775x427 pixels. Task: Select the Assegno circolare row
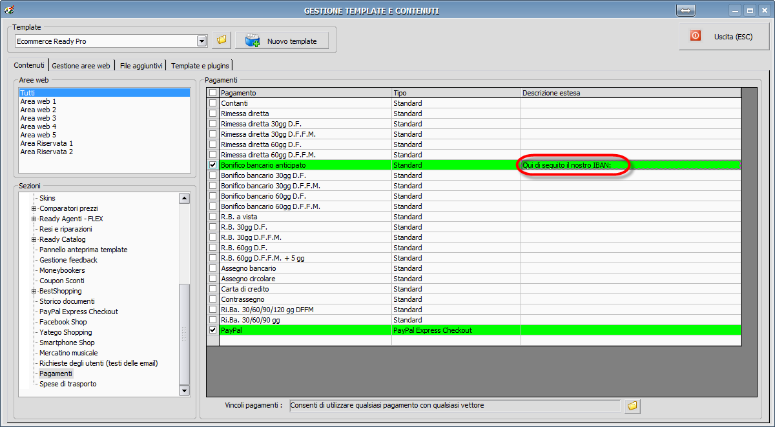point(473,279)
